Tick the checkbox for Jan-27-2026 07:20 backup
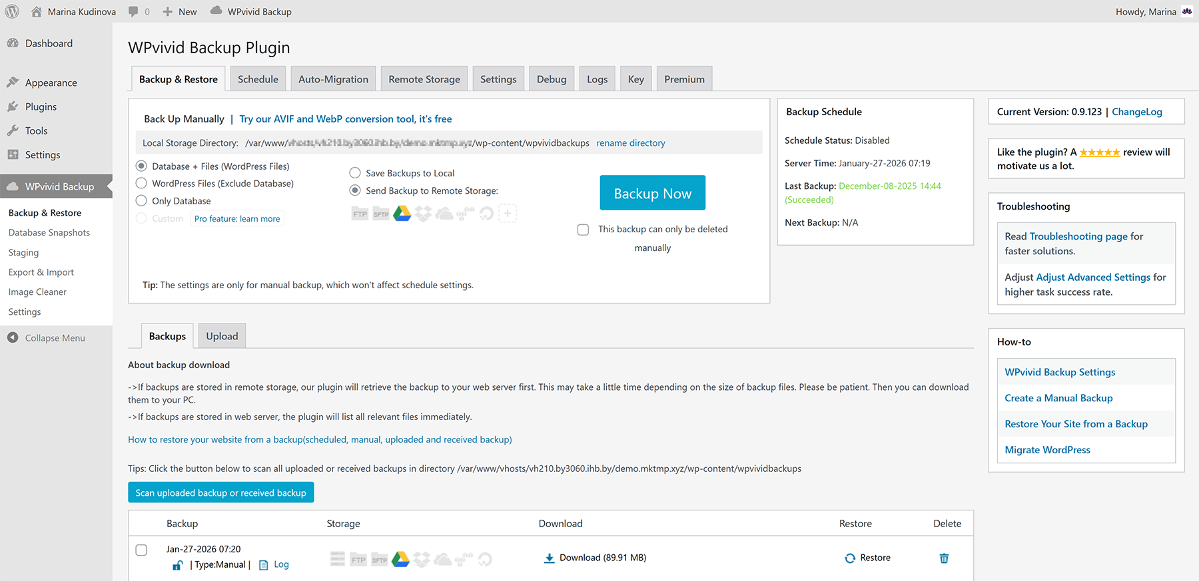This screenshot has width=1199, height=581. coord(141,550)
